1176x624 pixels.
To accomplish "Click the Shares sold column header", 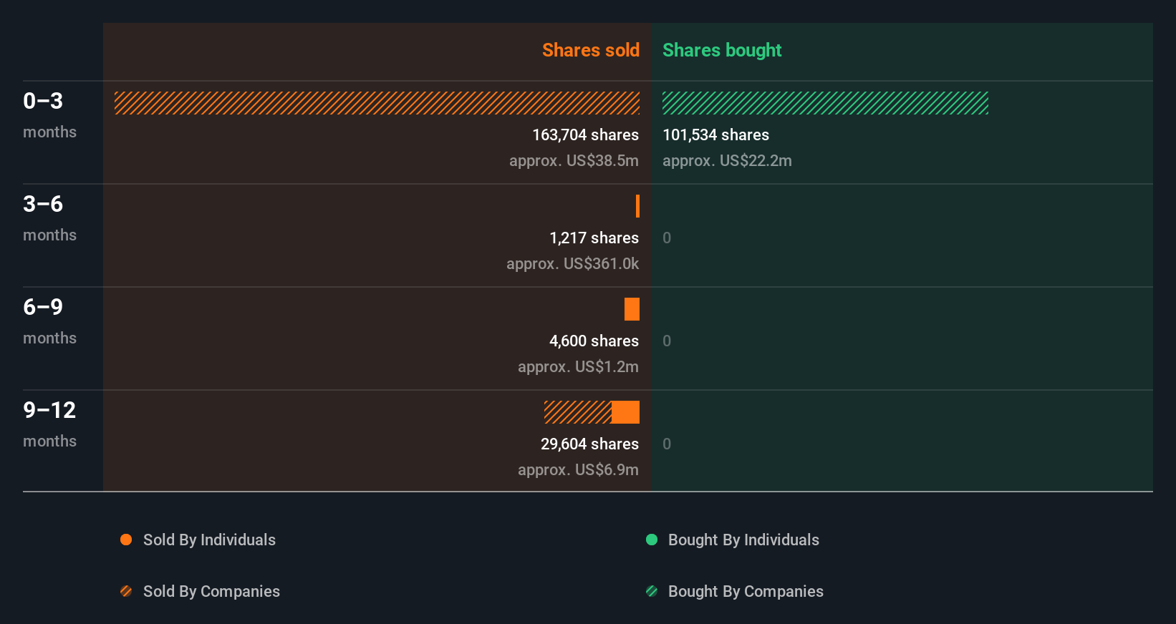I will [x=591, y=50].
